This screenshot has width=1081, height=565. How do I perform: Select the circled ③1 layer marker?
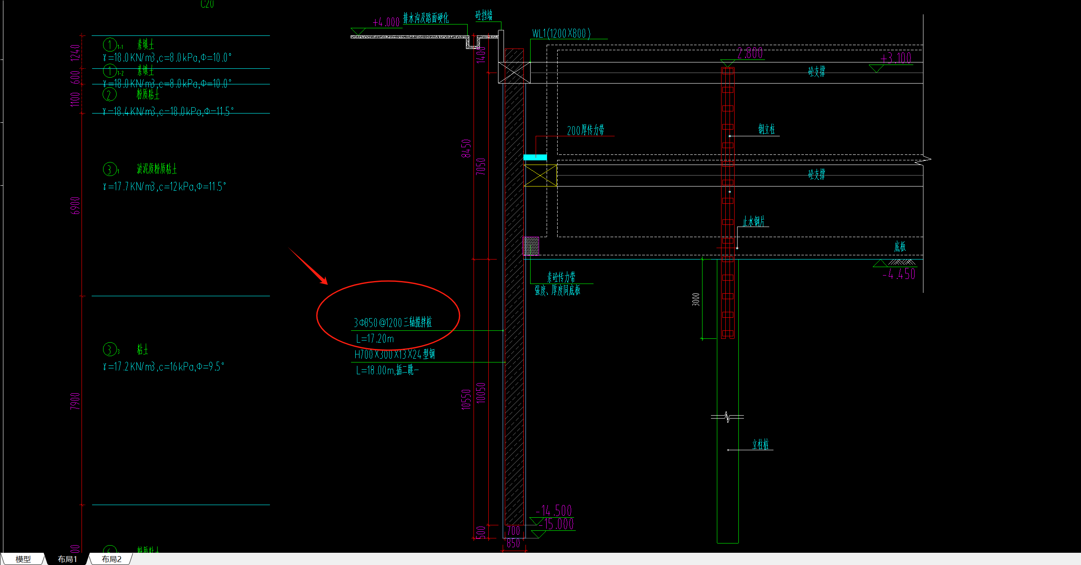coord(110,170)
